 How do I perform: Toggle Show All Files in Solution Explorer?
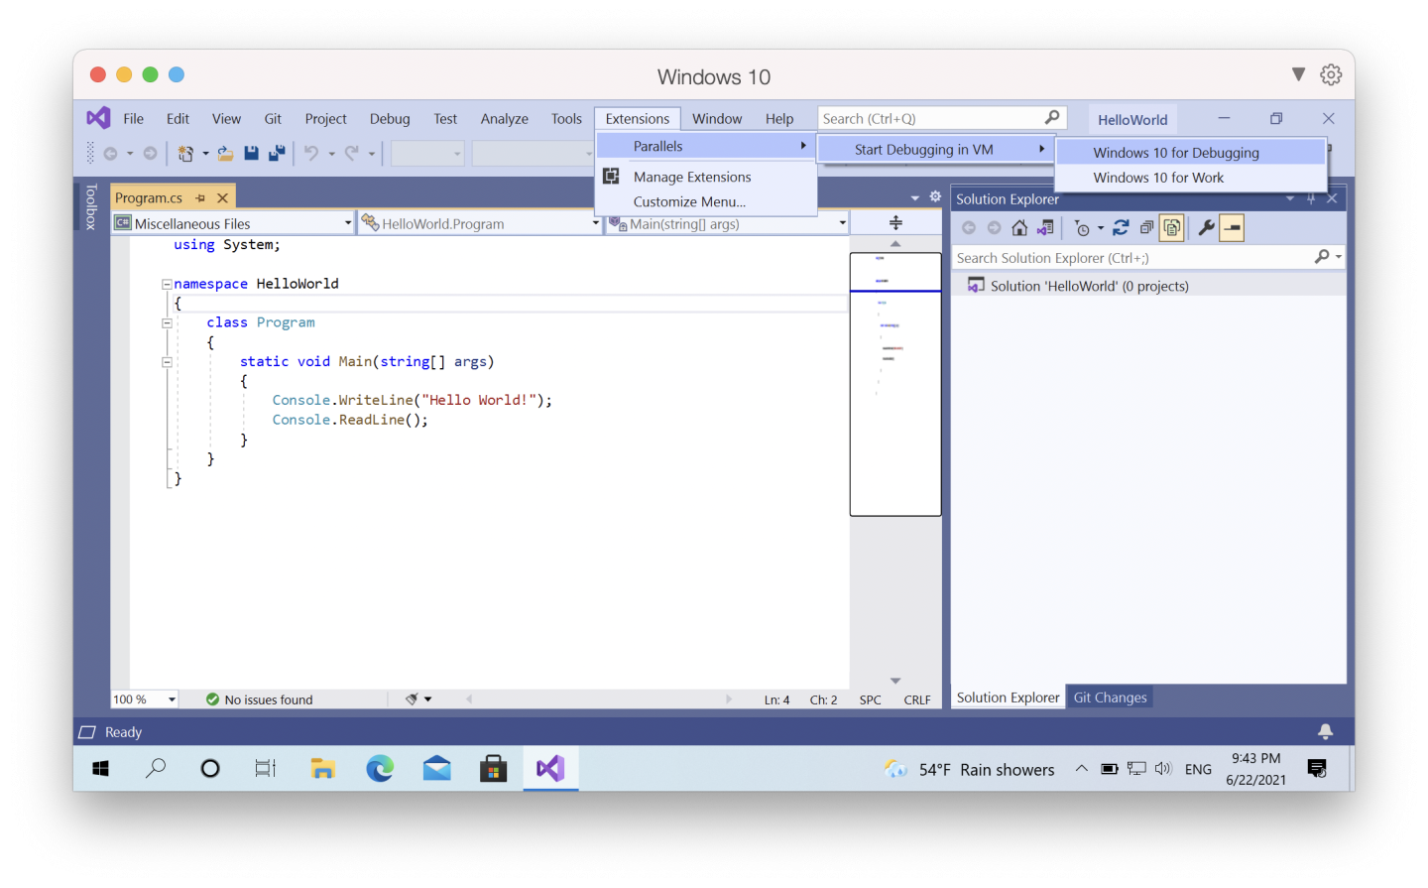[x=1171, y=228]
